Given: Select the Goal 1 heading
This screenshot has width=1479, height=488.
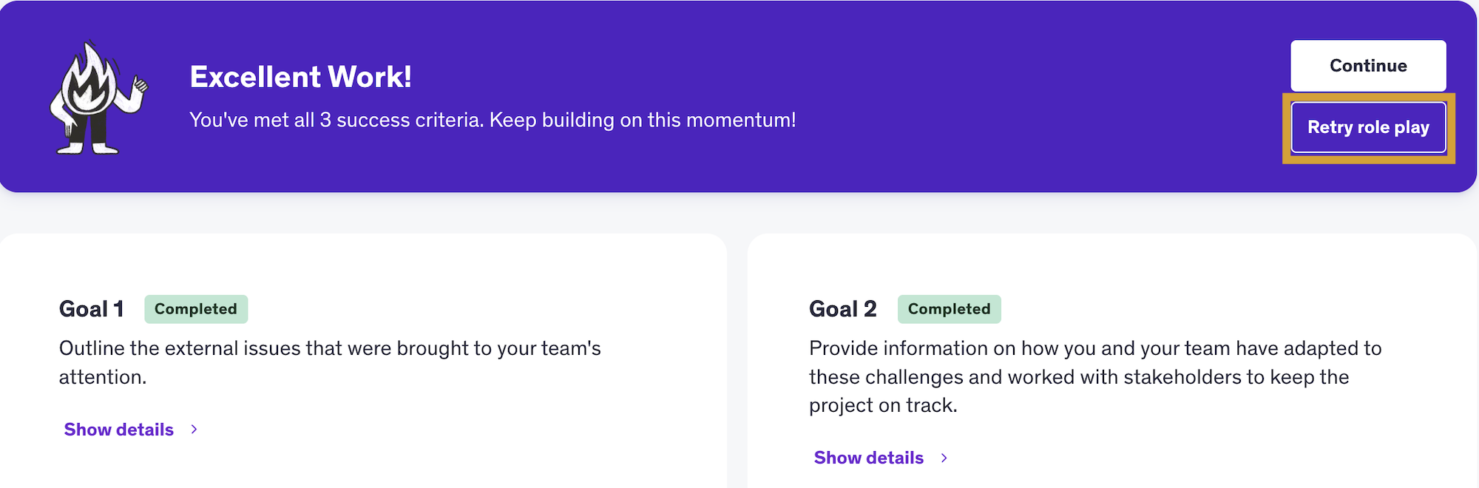Looking at the screenshot, I should [92, 309].
